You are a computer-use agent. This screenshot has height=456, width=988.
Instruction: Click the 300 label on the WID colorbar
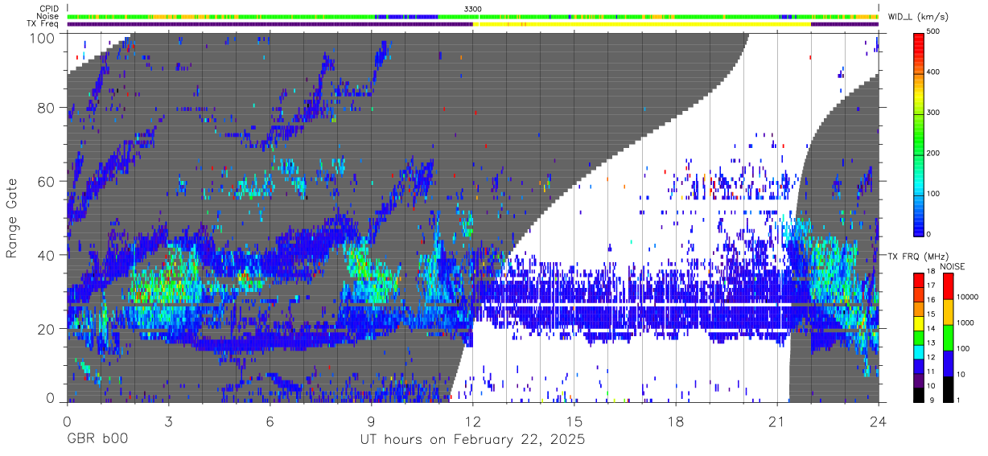[x=935, y=113]
